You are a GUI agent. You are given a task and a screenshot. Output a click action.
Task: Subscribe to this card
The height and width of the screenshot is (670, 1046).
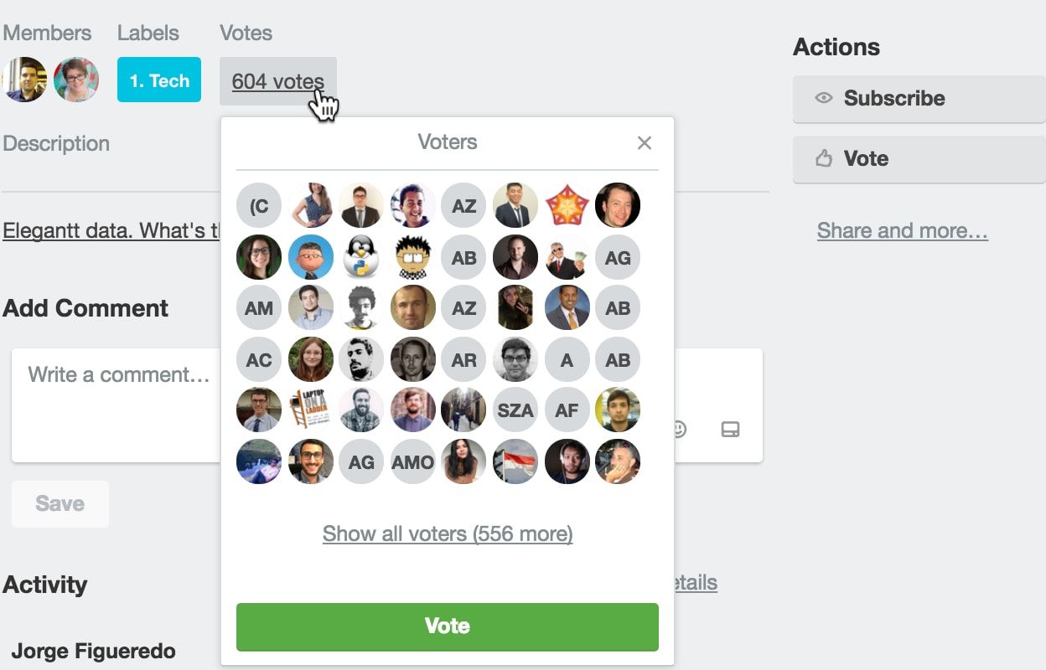(x=919, y=98)
